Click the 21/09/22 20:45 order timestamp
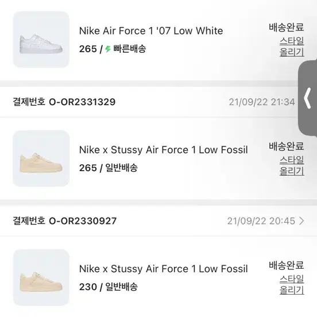The image size is (317, 317). tap(261, 221)
